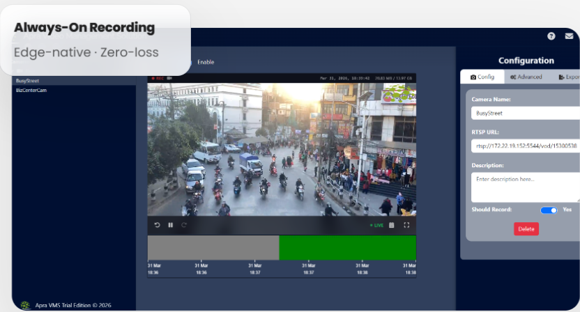Click the live street video feed

click(x=282, y=149)
